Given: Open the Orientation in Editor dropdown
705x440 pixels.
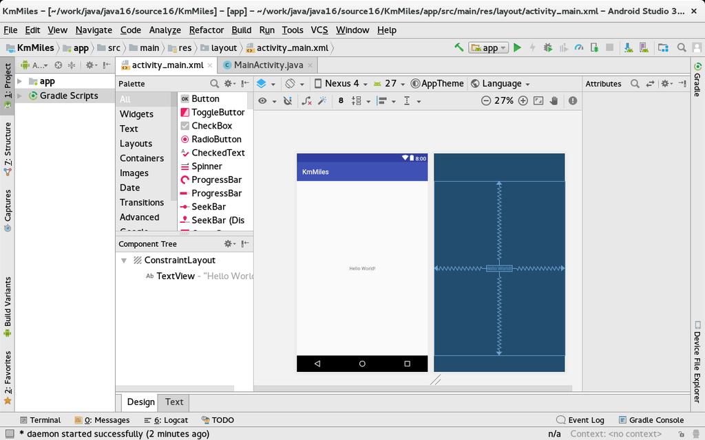Looking at the screenshot, I should coord(295,83).
